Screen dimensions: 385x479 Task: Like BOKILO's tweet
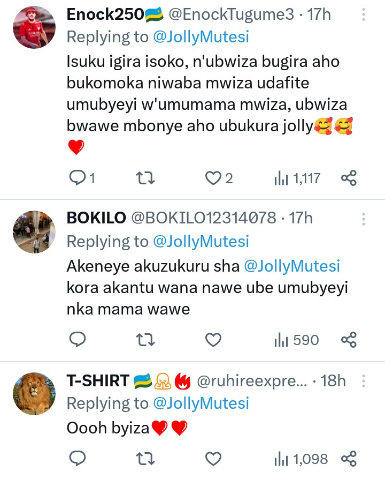point(214,340)
